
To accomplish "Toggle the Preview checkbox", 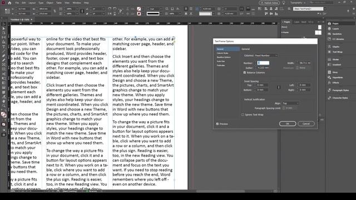I will pos(217,124).
